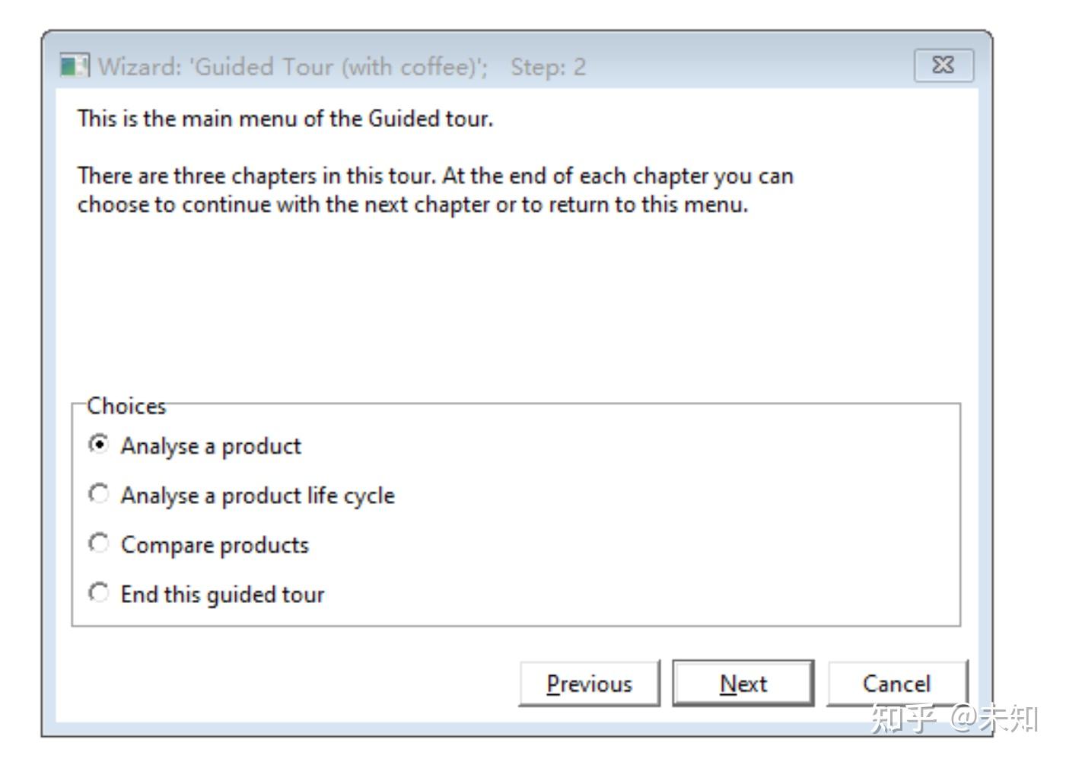
Task: Click the 'There are three chapters' paragraph
Action: tap(435, 176)
